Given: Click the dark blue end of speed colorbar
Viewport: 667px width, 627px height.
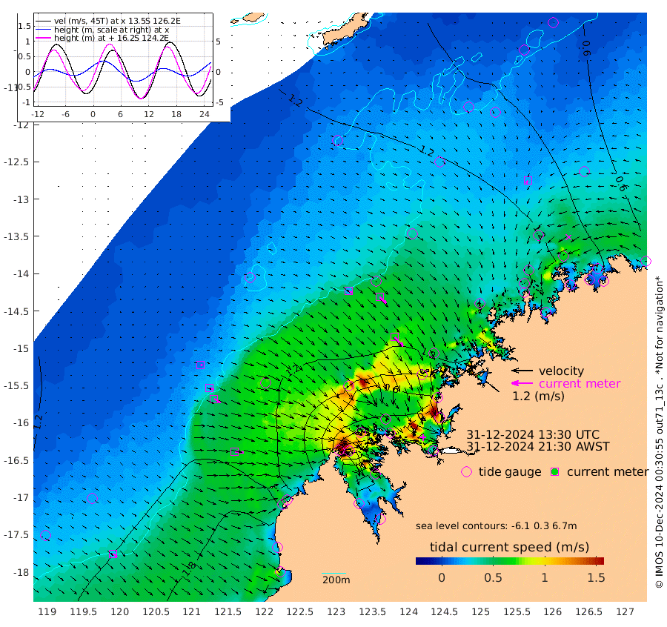Looking at the screenshot, I should pos(420,560).
